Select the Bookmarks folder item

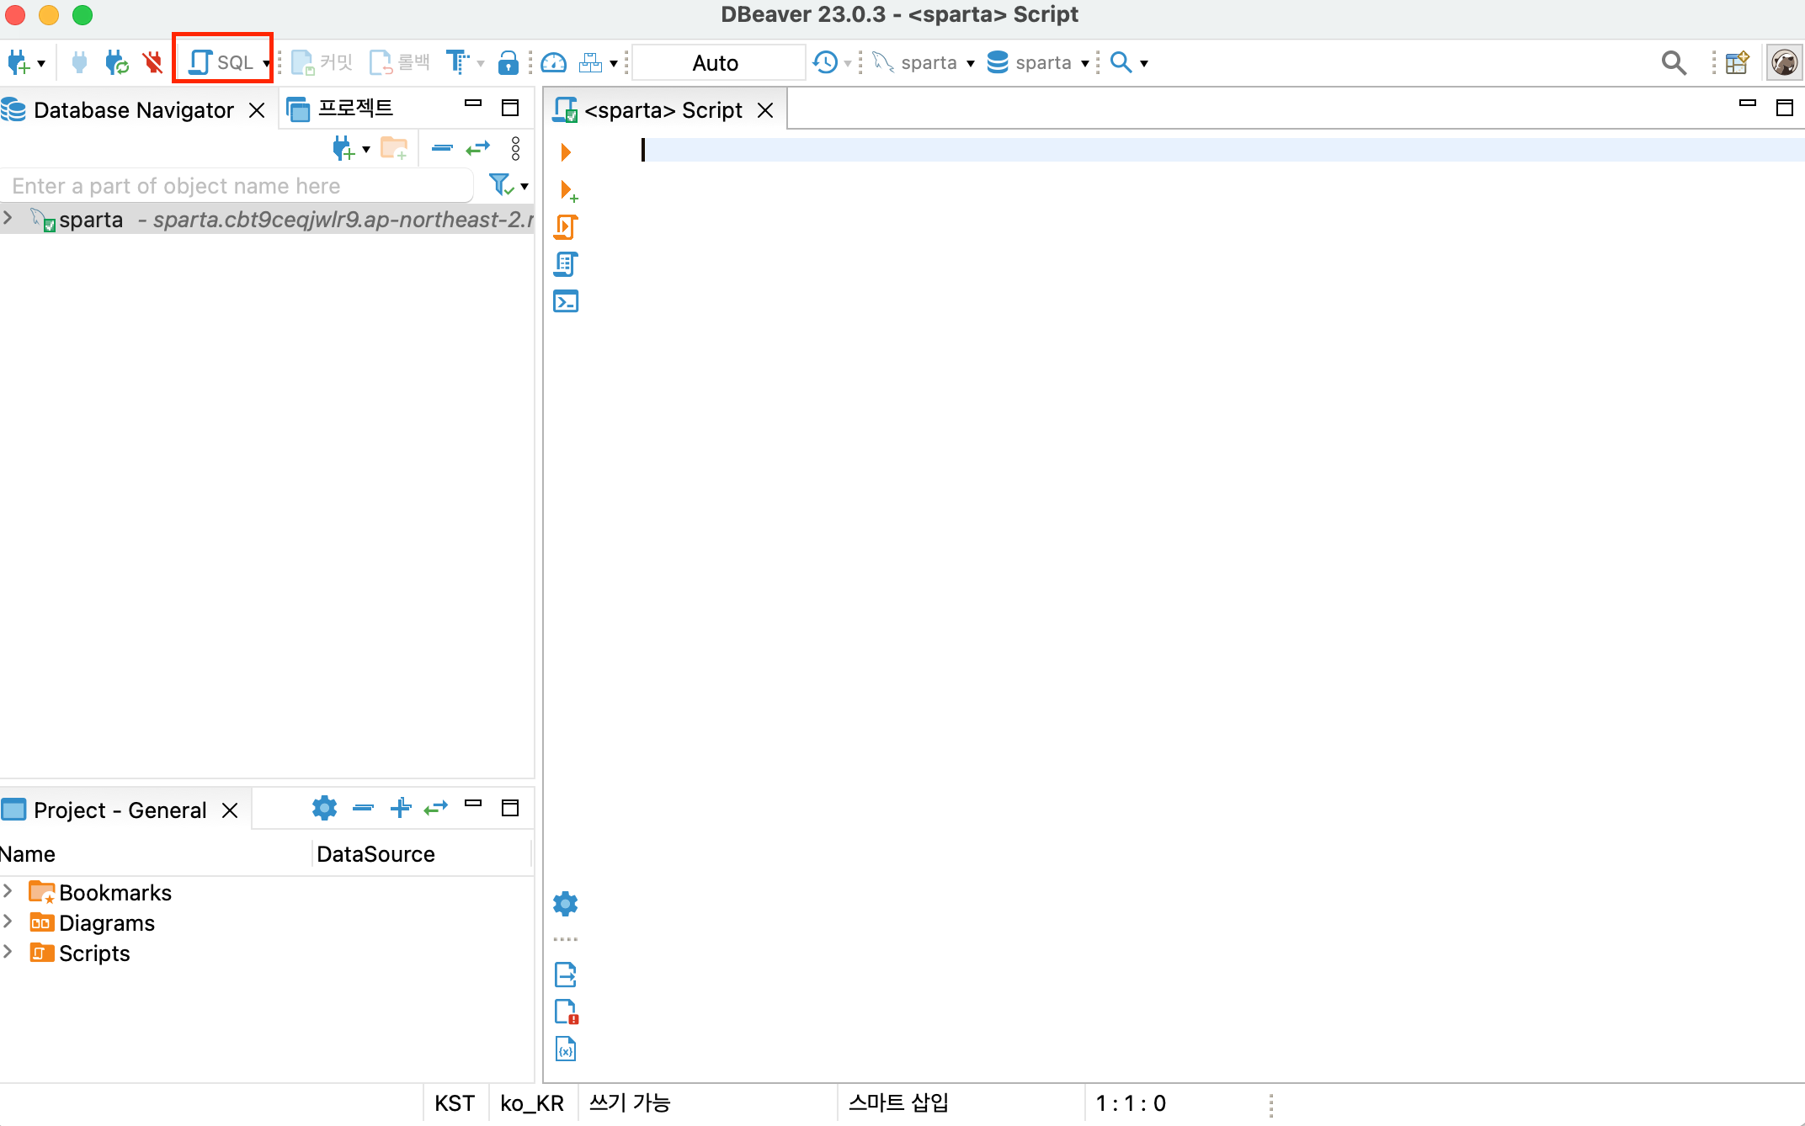[x=101, y=892]
